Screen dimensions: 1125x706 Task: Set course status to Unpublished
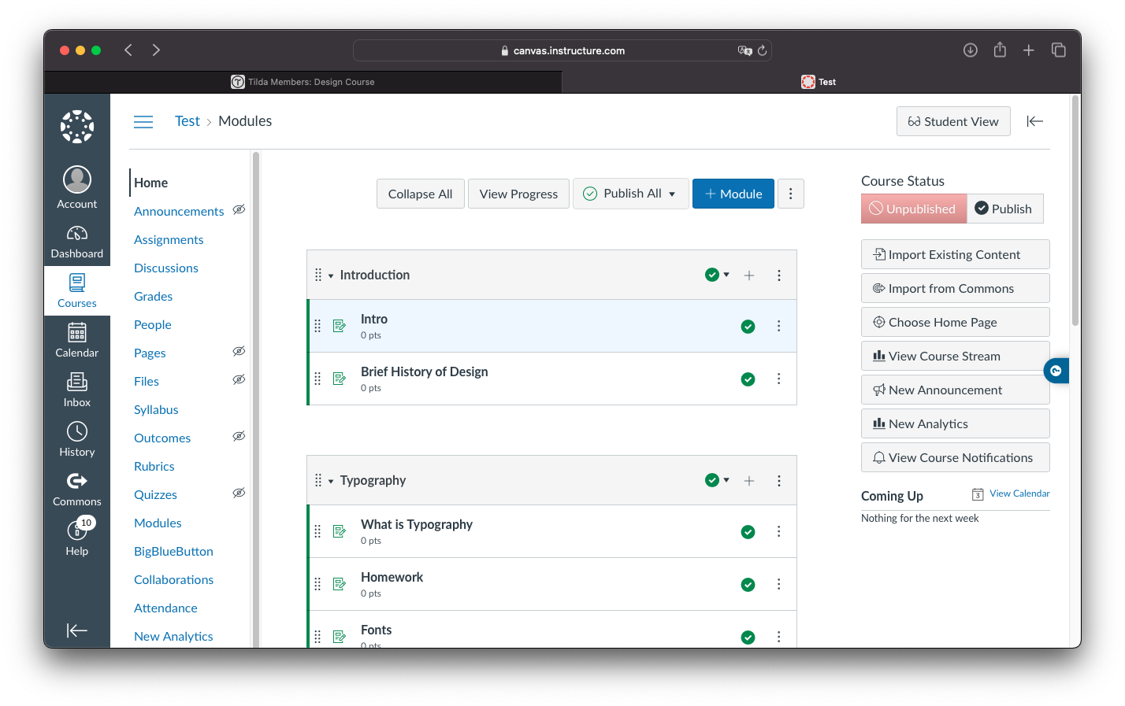click(x=914, y=209)
